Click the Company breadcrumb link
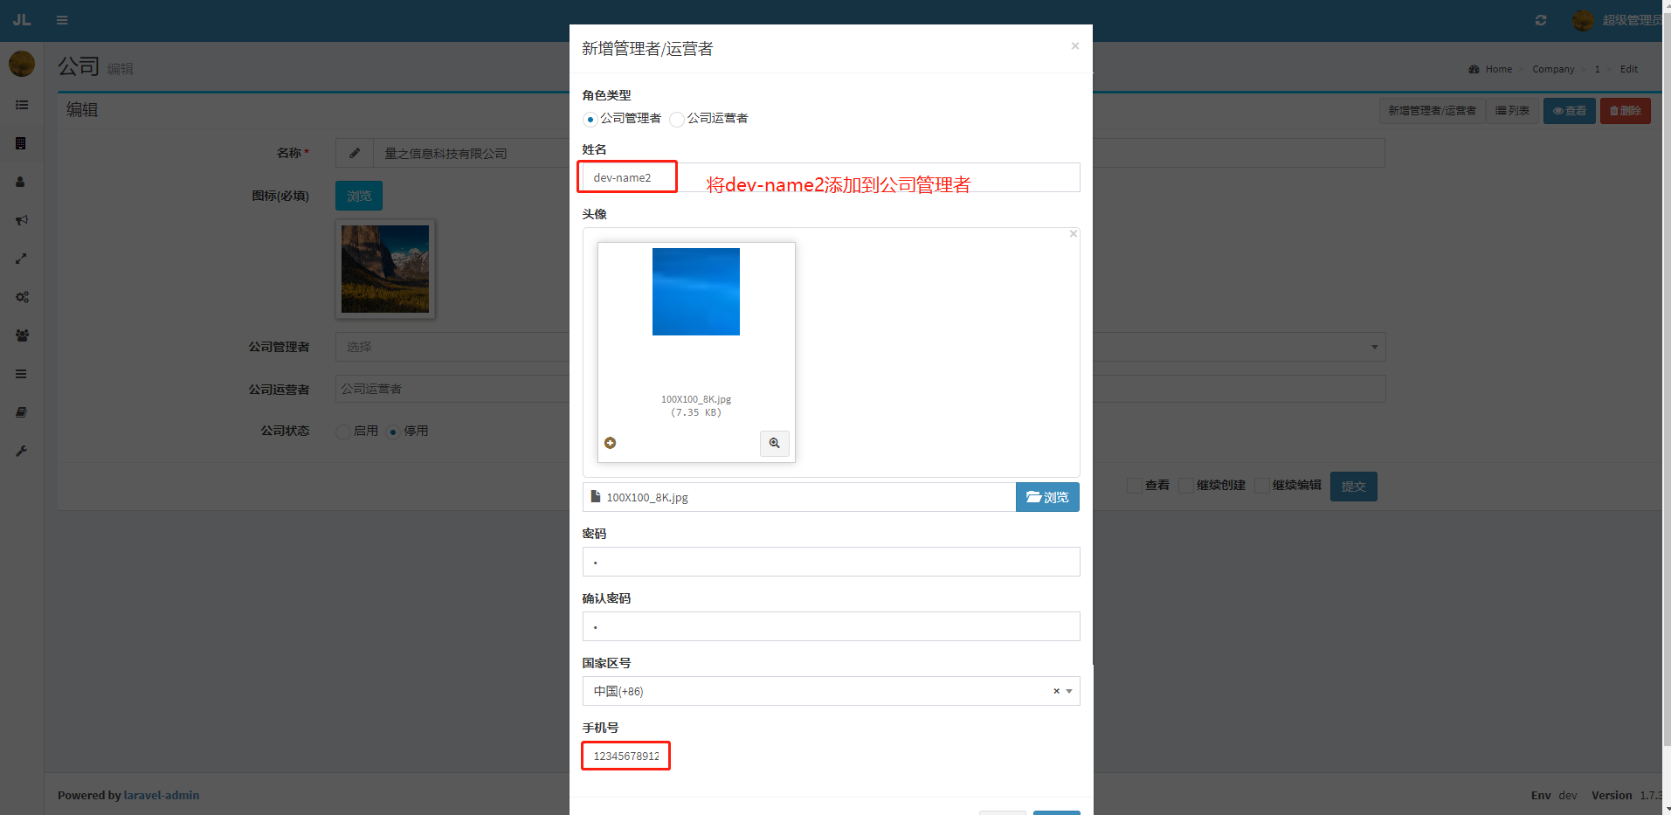Image resolution: width=1671 pixels, height=815 pixels. pos(1553,69)
